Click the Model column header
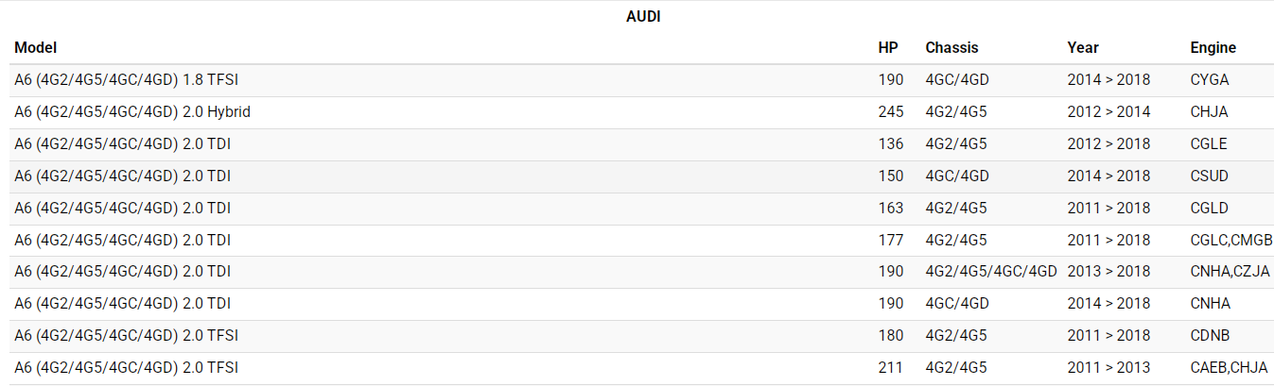 (36, 47)
